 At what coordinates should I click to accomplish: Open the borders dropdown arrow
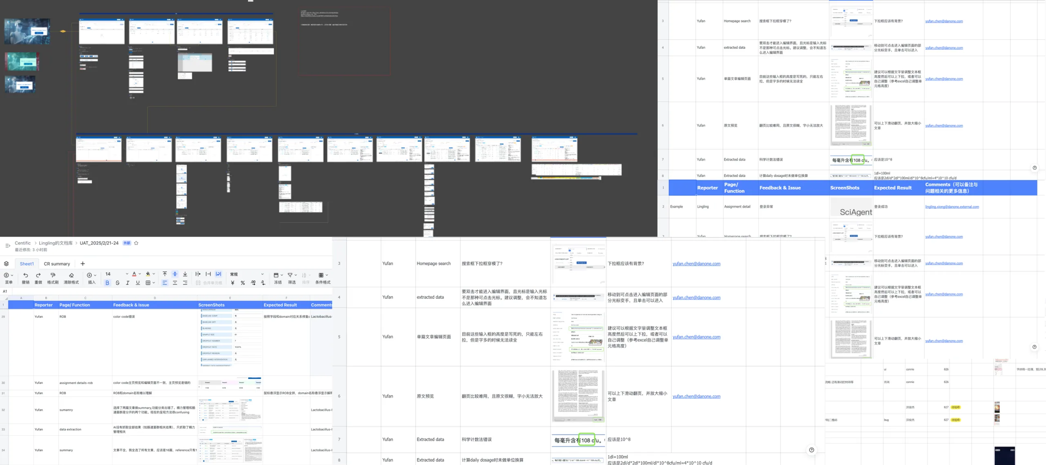[x=154, y=283]
